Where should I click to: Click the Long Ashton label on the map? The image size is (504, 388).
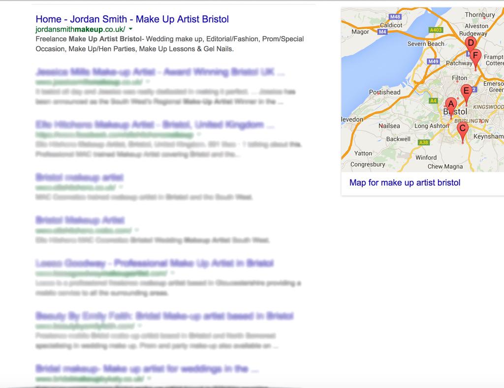(x=432, y=126)
